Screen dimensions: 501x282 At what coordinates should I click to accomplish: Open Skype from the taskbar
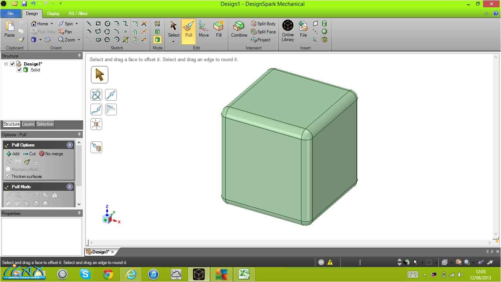(85, 274)
